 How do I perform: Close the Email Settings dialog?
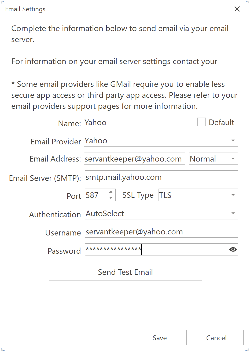[237, 9]
